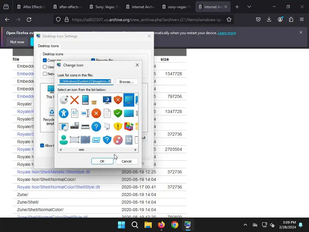
Task: Show hidden system tray icons
Action: click(x=245, y=225)
